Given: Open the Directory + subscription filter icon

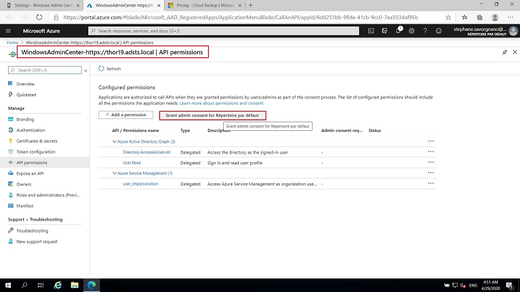Looking at the screenshot, I should click(x=385, y=31).
